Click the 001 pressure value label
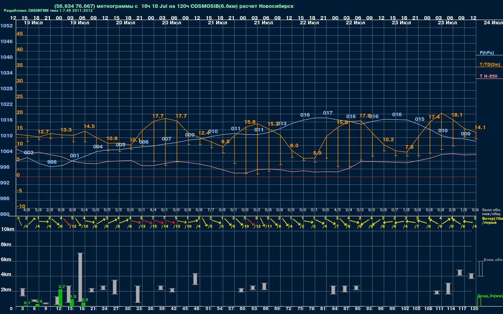 click(x=75, y=156)
